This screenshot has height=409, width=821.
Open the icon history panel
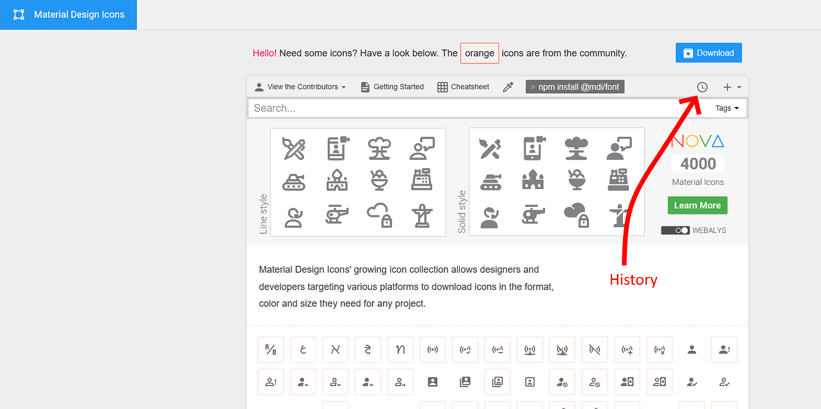(702, 87)
